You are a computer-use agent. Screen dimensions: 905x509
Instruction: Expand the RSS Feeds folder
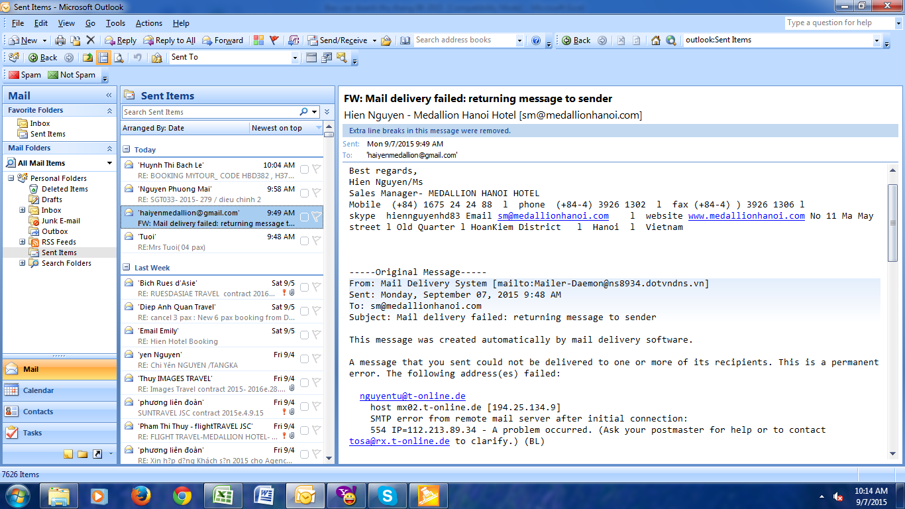[x=23, y=242]
